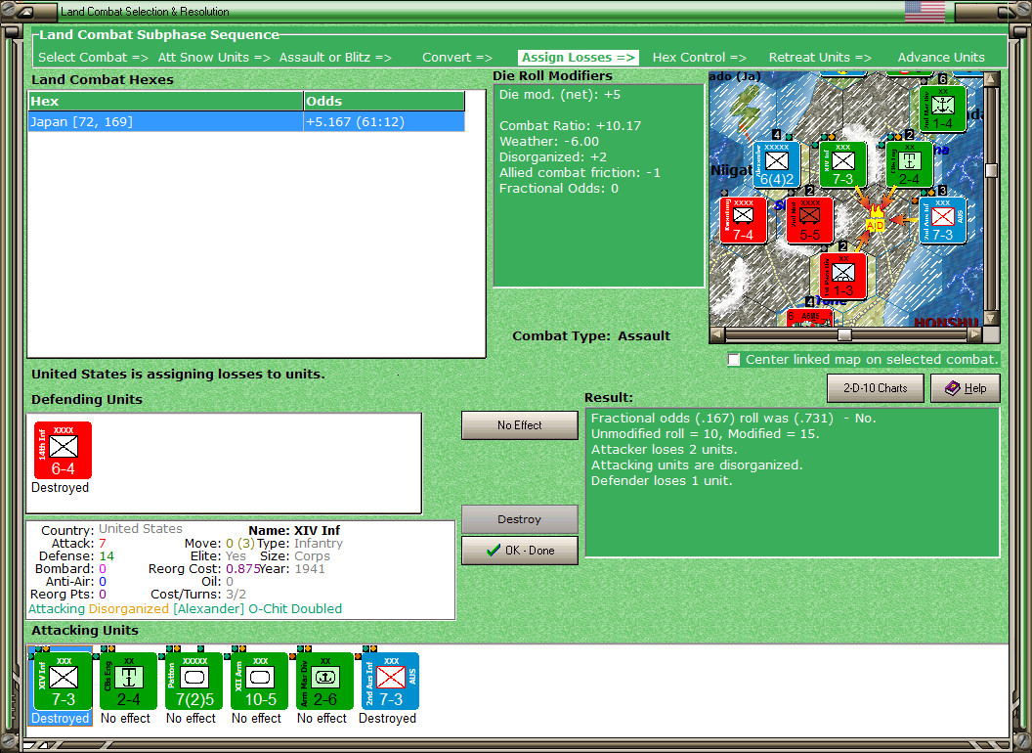This screenshot has height=753, width=1032.
Task: Click the Assault or Blitz subphase step
Action: [x=335, y=58]
